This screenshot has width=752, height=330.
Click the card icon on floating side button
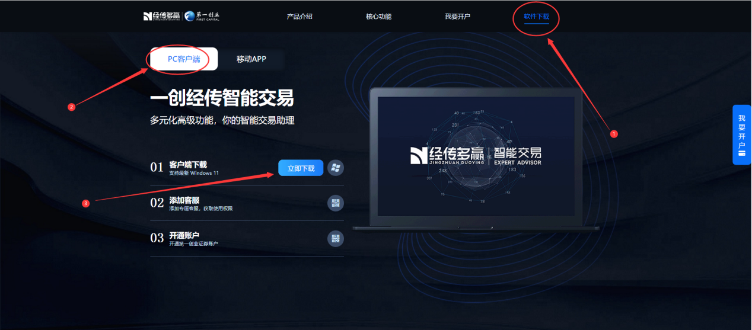tap(742, 154)
